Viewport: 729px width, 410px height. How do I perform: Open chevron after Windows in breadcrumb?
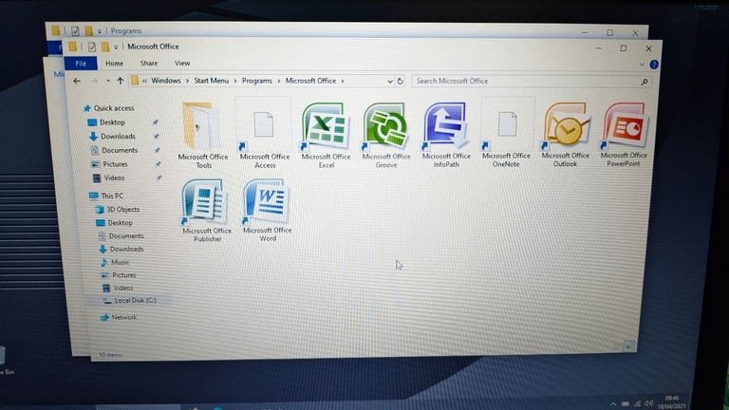[x=187, y=81]
